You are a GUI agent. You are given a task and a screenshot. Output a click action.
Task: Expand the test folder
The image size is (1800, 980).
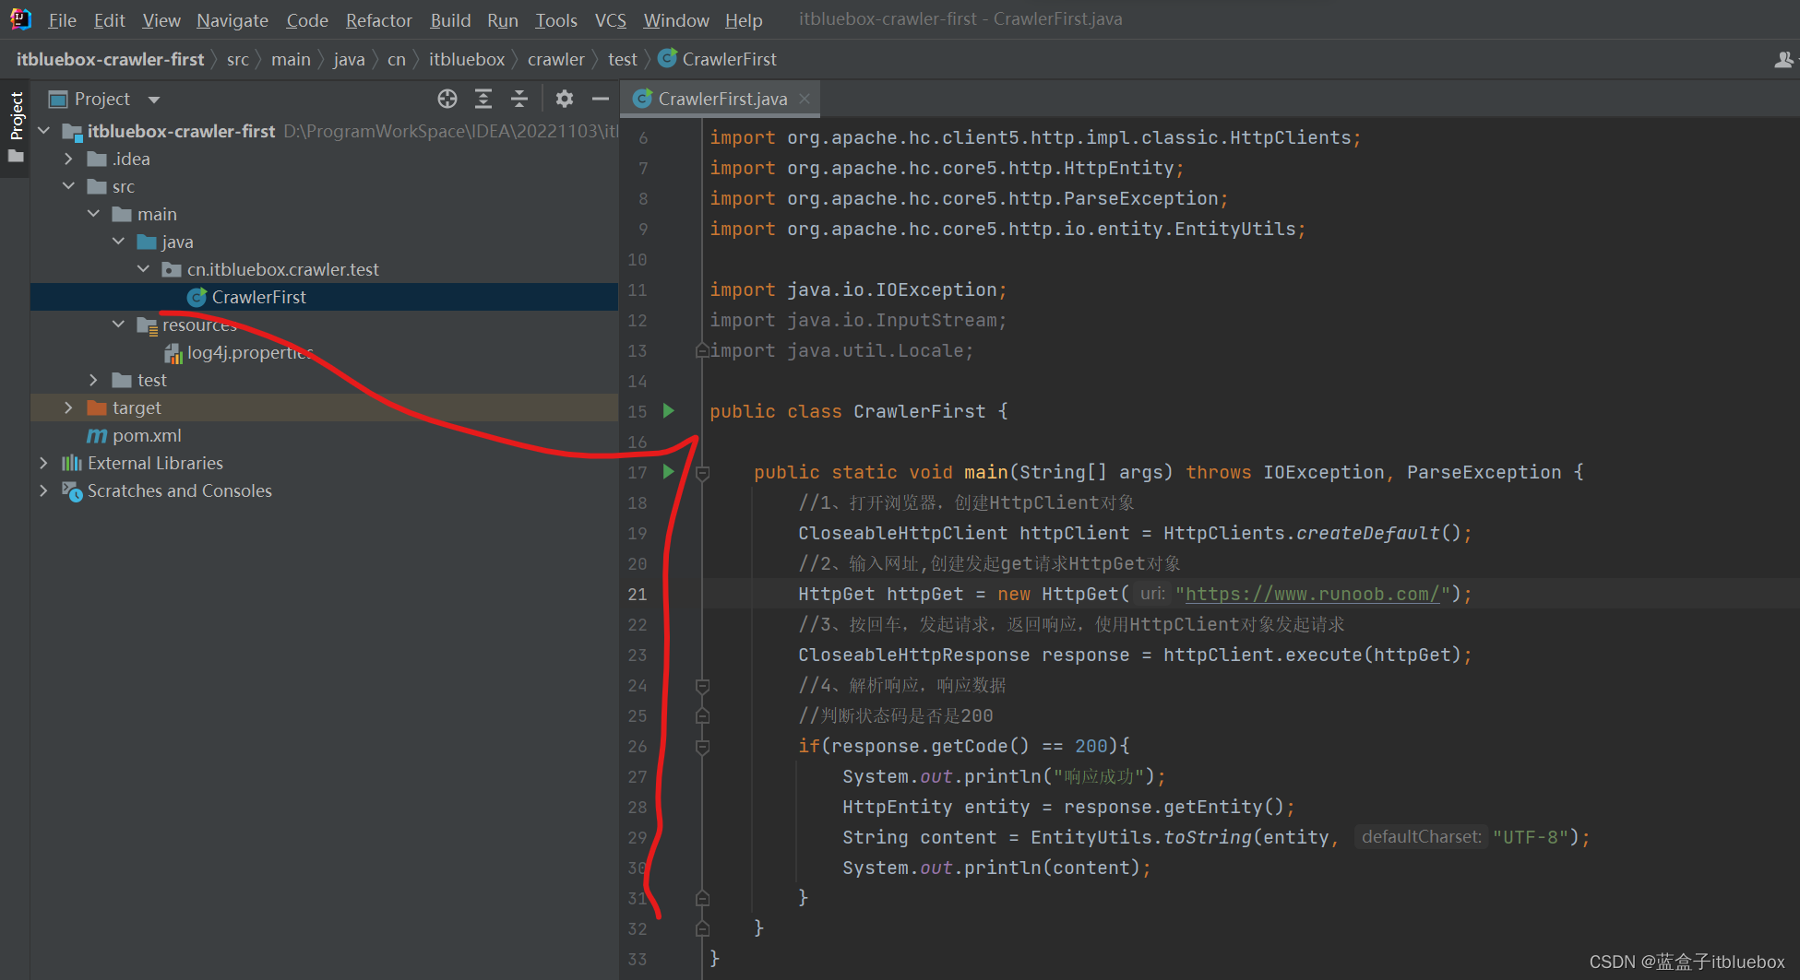(93, 380)
